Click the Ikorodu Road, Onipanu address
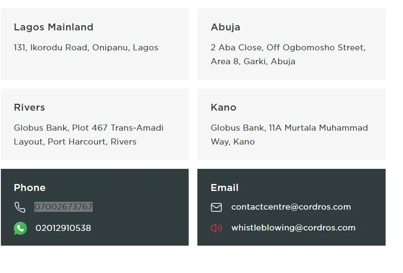 point(86,48)
